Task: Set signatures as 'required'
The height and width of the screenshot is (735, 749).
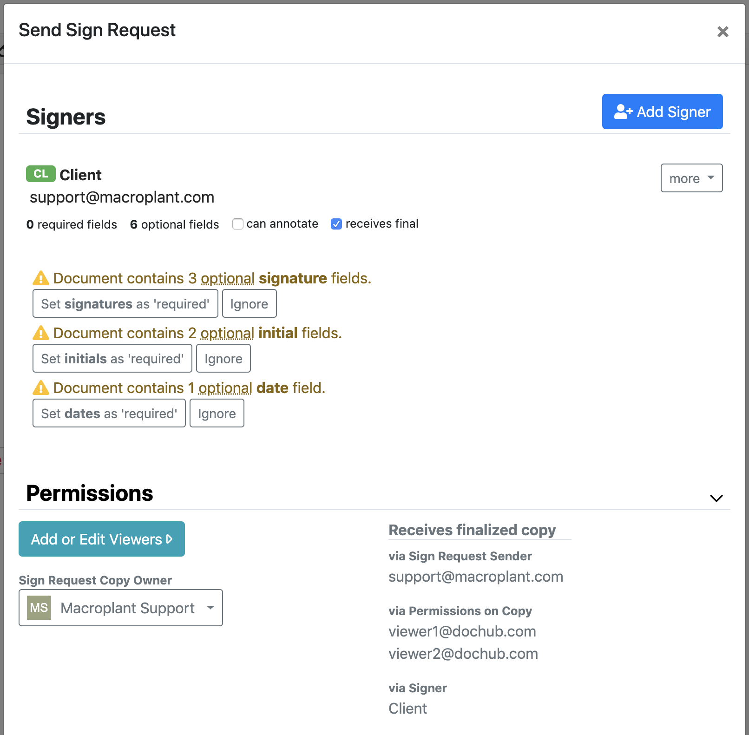Action: pos(125,304)
